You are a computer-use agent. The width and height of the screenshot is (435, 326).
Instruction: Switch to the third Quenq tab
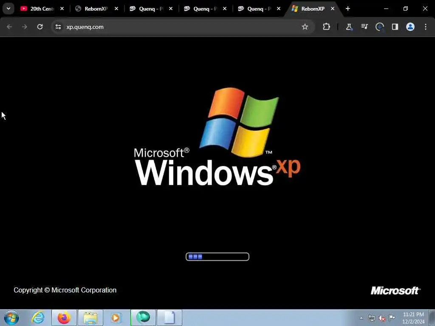pos(259,9)
